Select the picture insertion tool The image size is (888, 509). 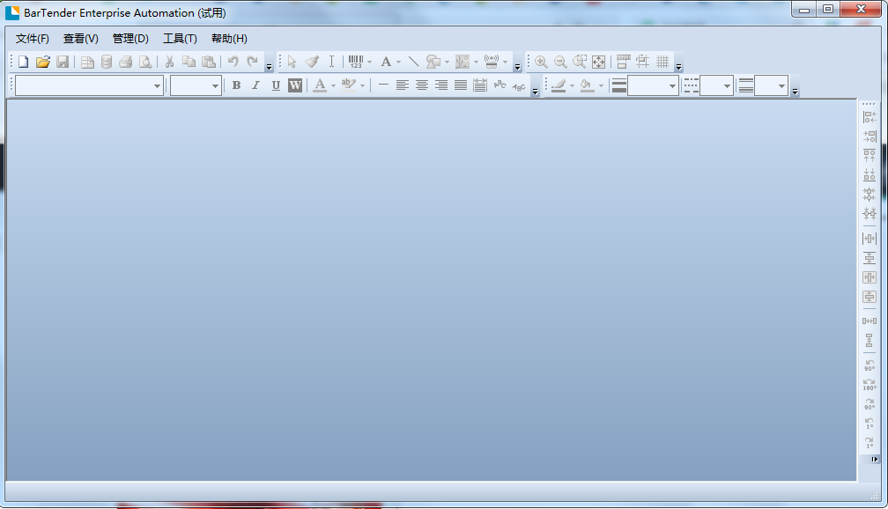(462, 62)
